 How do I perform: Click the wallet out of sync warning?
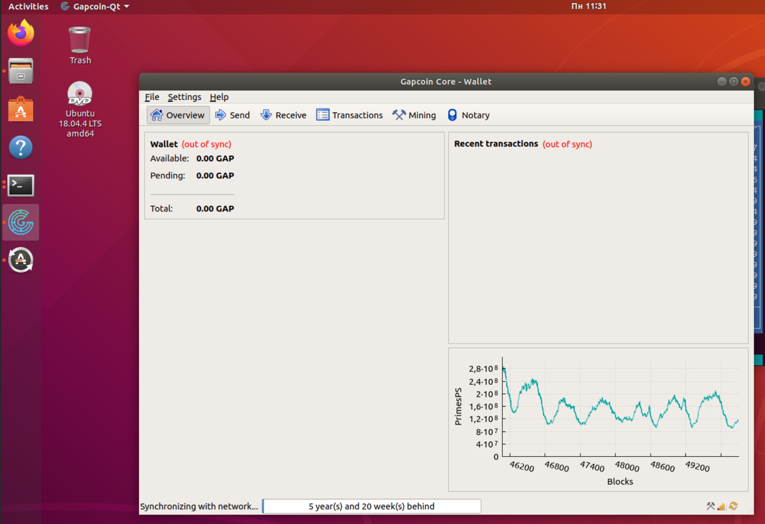tap(206, 144)
